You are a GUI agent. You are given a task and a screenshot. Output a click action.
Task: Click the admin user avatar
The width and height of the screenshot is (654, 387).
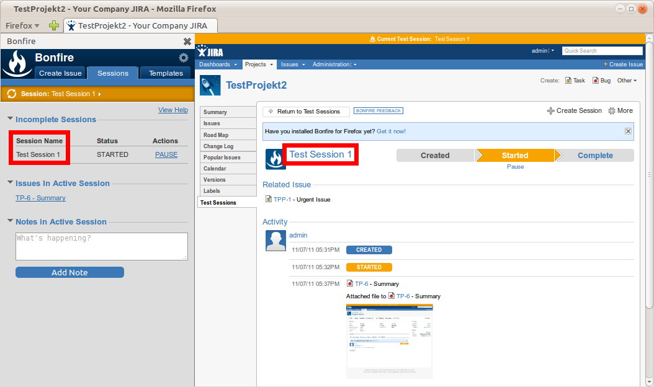click(x=275, y=241)
